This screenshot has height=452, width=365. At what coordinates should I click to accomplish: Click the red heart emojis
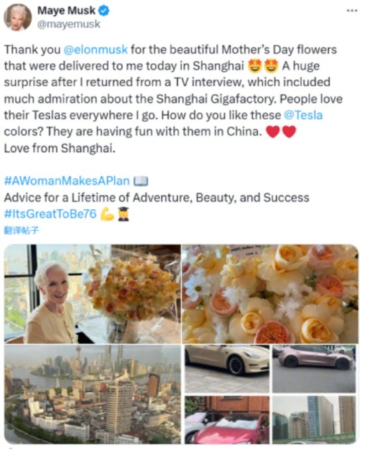(x=281, y=132)
